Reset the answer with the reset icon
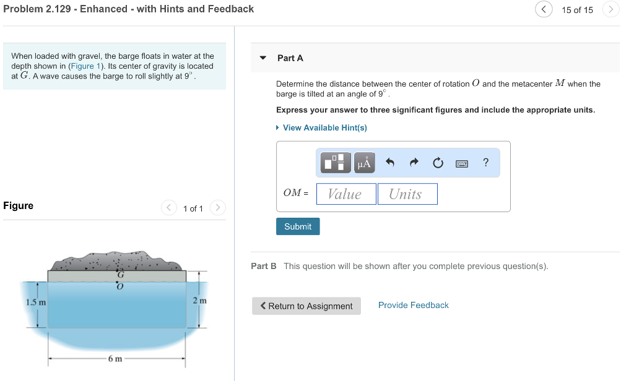634x381 pixels. [x=438, y=162]
